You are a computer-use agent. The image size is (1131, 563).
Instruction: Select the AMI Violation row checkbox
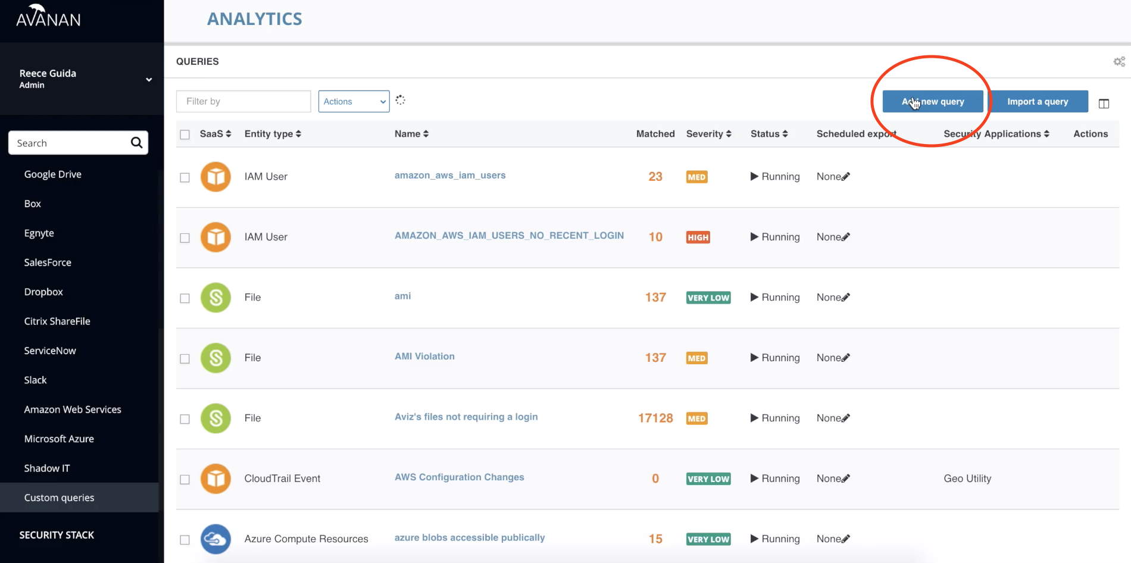pyautogui.click(x=185, y=358)
